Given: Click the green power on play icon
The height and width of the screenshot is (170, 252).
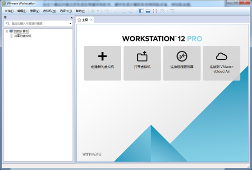Looking at the screenshot, I should [93, 11].
